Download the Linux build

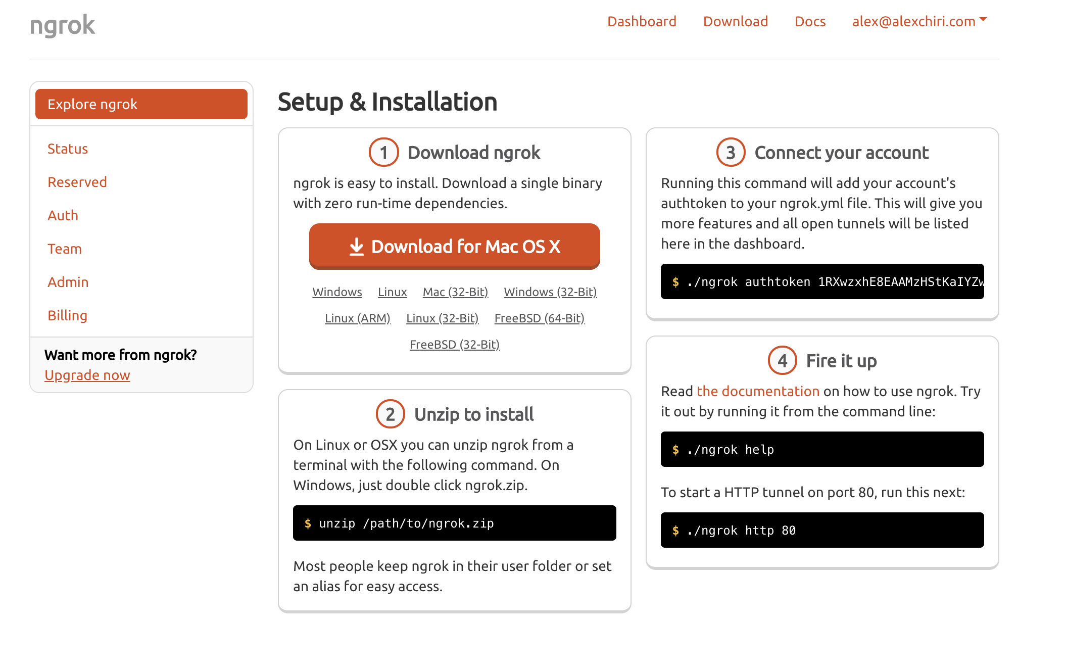pos(392,292)
